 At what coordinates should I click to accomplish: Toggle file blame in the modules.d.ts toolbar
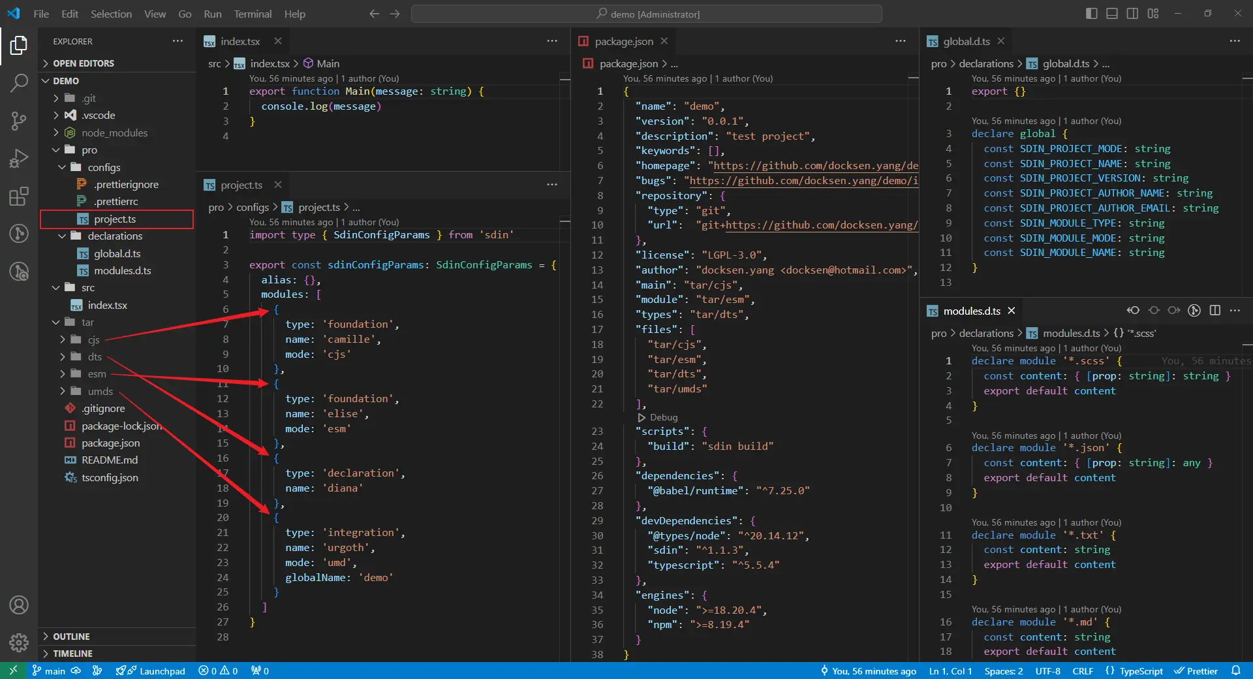1194,311
